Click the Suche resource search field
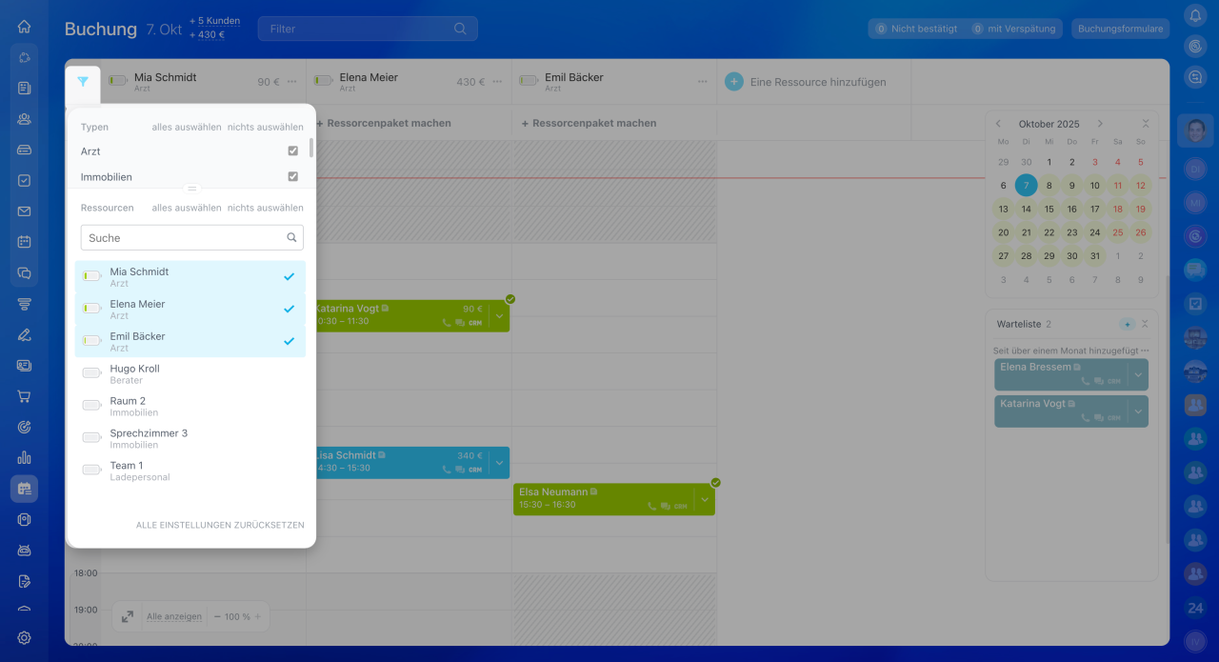This screenshot has height=662, width=1219. [x=191, y=237]
